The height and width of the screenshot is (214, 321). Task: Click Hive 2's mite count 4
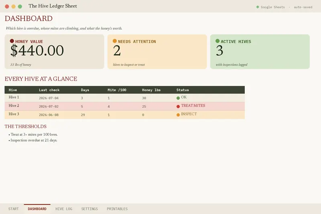[109, 106]
